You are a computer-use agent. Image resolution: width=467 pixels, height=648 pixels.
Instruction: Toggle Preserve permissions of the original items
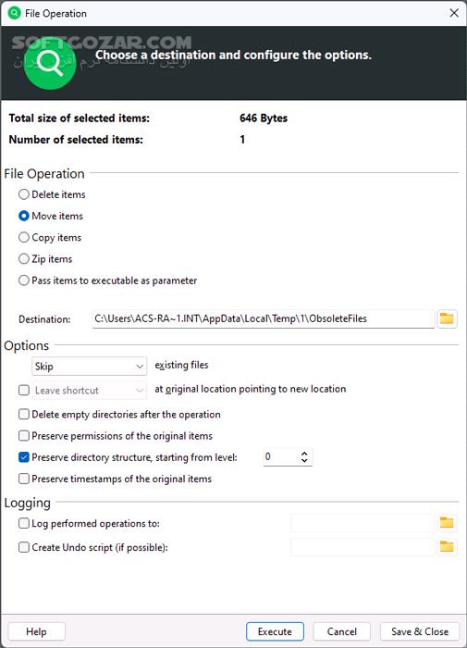click(x=24, y=436)
